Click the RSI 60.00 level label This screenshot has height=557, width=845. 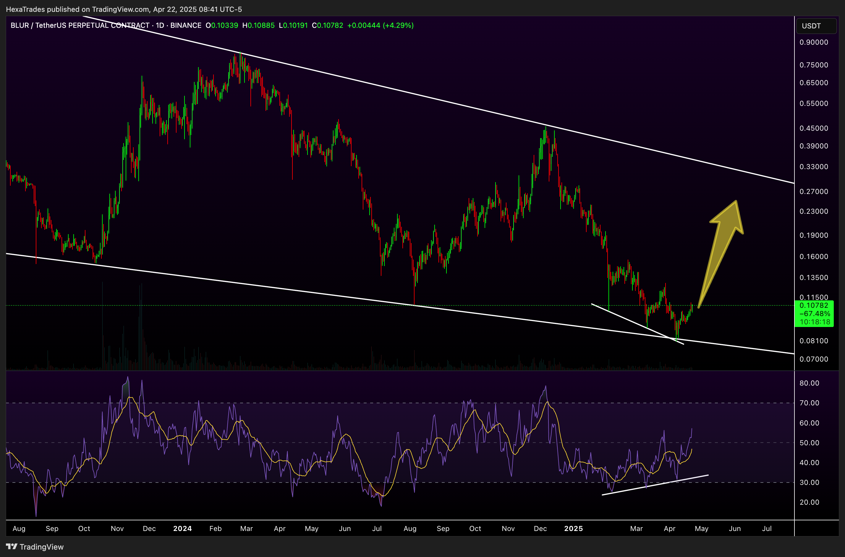pyautogui.click(x=810, y=423)
